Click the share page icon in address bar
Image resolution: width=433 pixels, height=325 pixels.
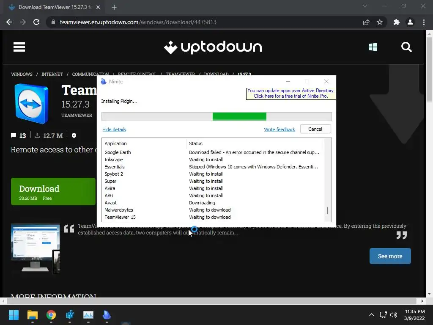coord(366,22)
